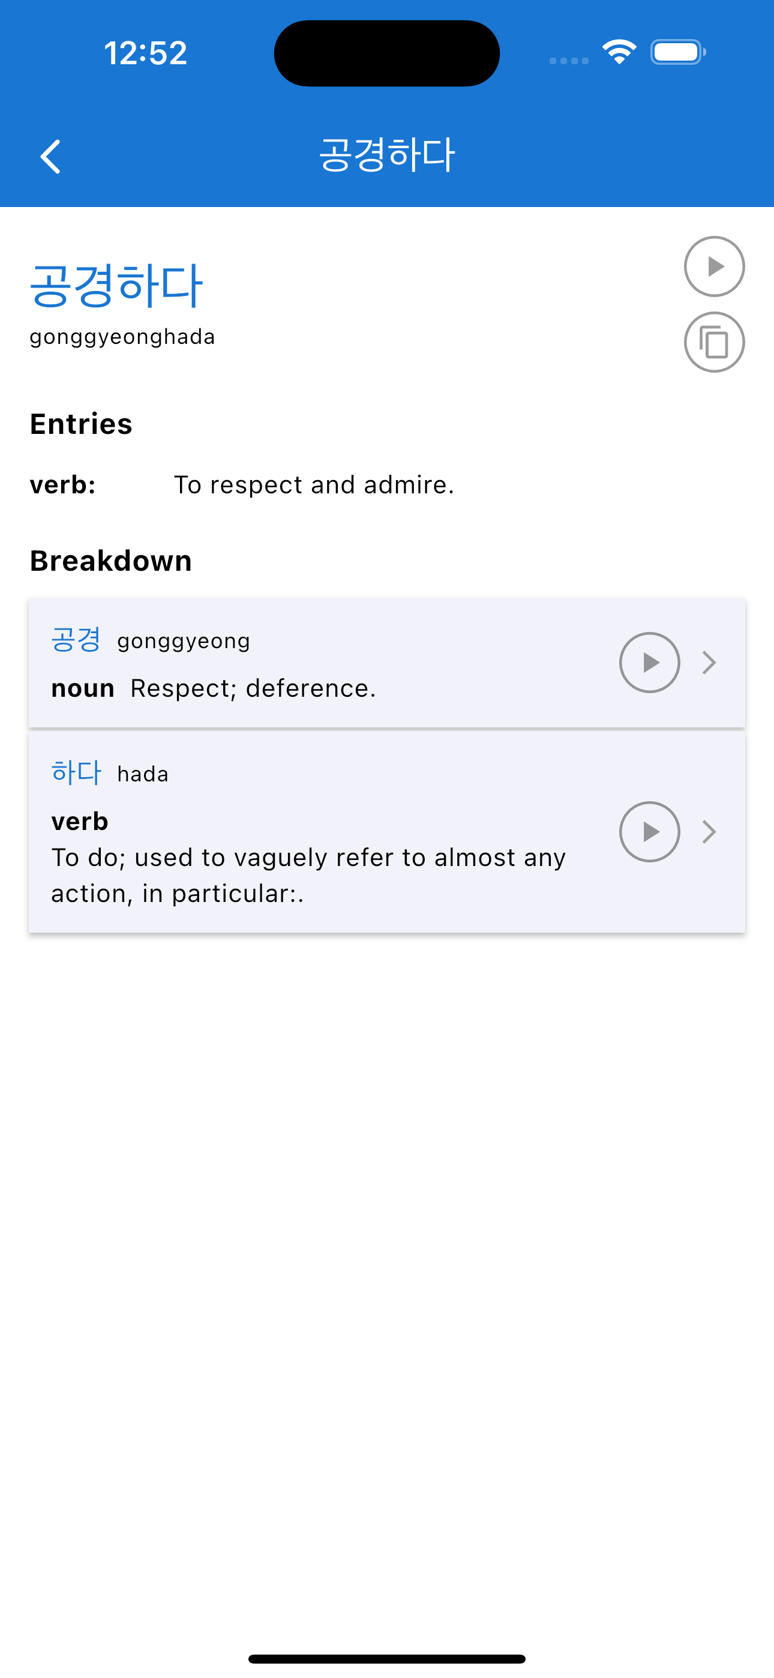Open 공경 details via chevron

click(x=709, y=663)
